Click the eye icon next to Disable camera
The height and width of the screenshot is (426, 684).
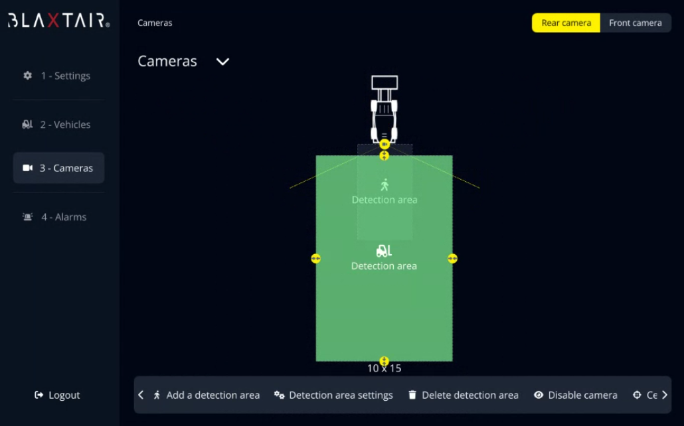539,395
